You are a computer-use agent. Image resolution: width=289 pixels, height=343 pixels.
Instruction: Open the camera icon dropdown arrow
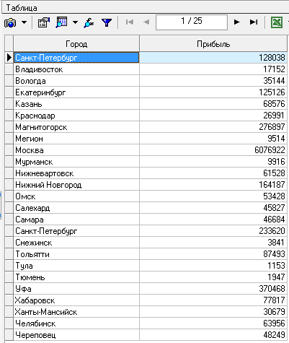tap(24, 22)
